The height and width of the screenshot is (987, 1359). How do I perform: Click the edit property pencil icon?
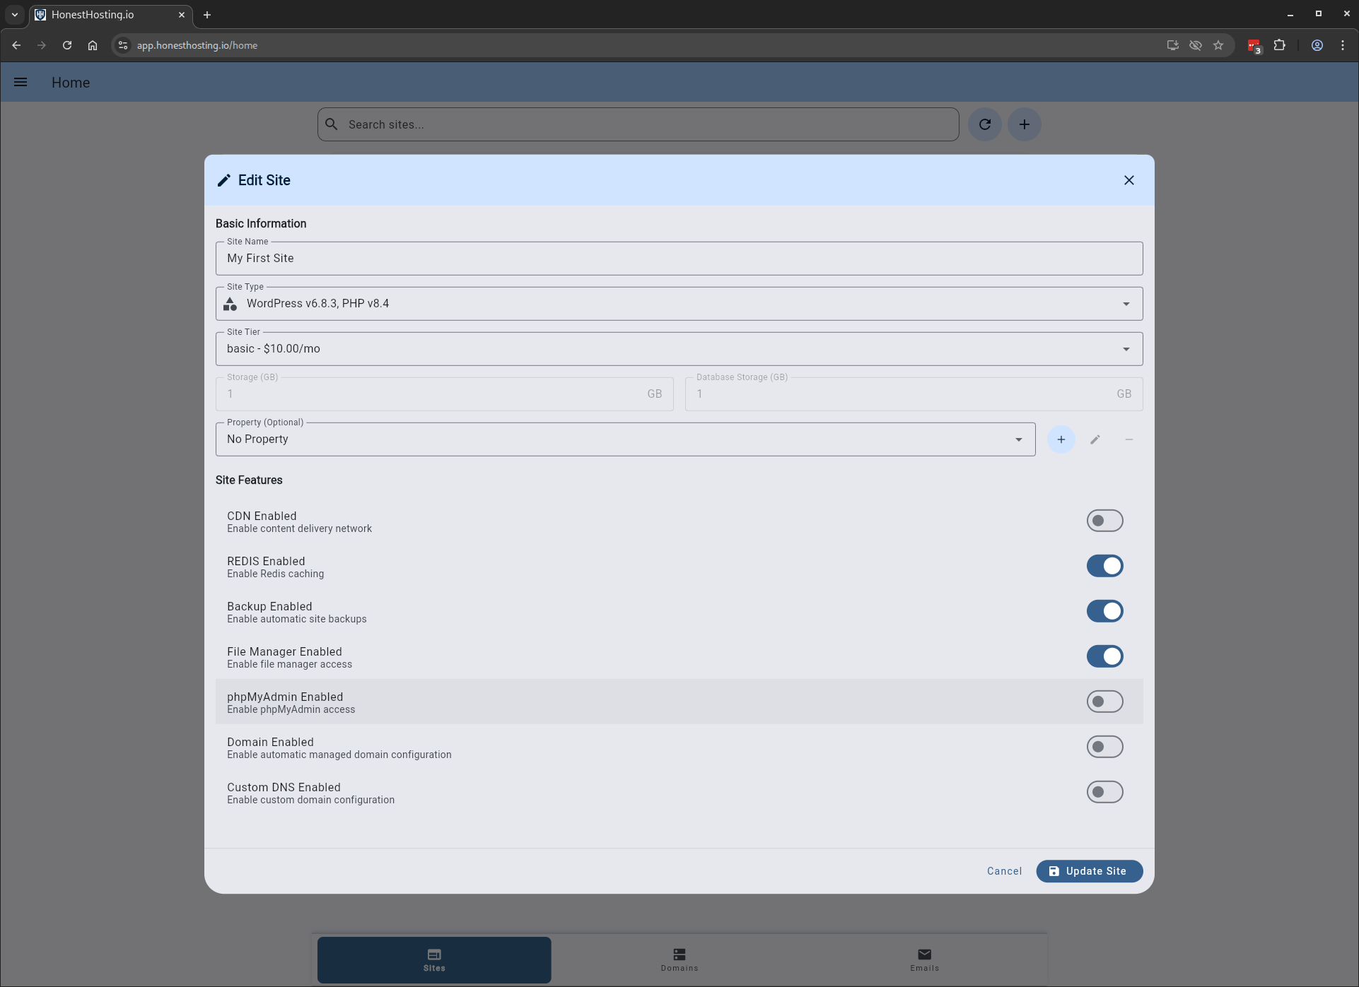[x=1095, y=439]
